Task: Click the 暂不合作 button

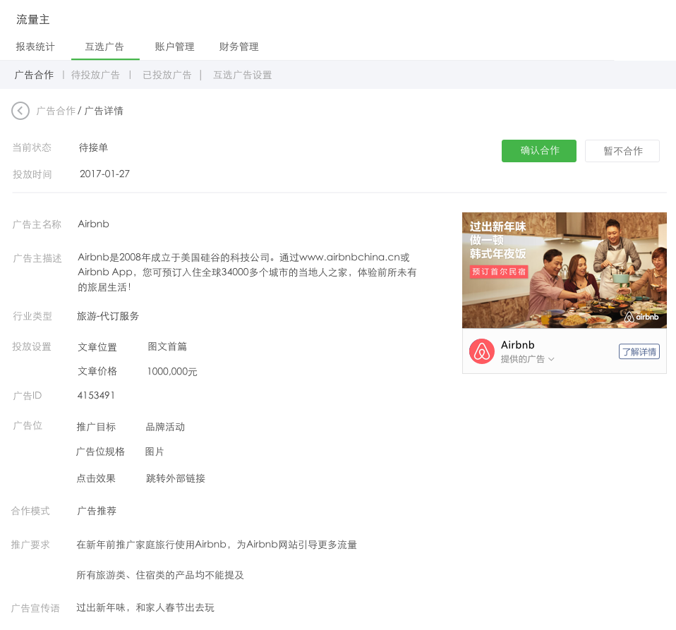Action: tap(622, 151)
